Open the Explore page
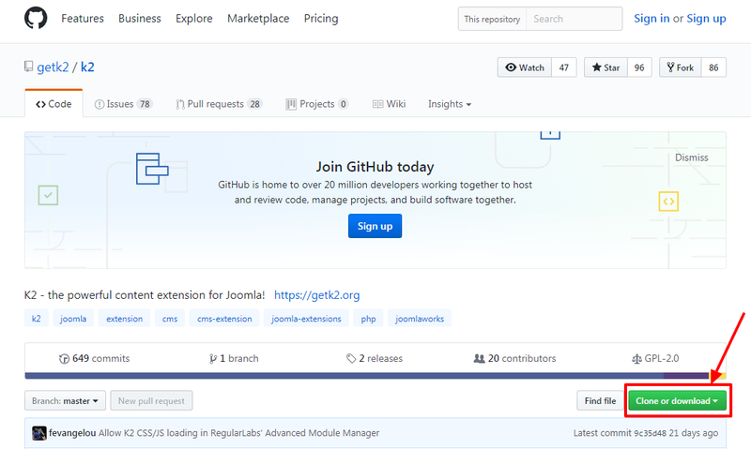The height and width of the screenshot is (449, 751). 194,18
